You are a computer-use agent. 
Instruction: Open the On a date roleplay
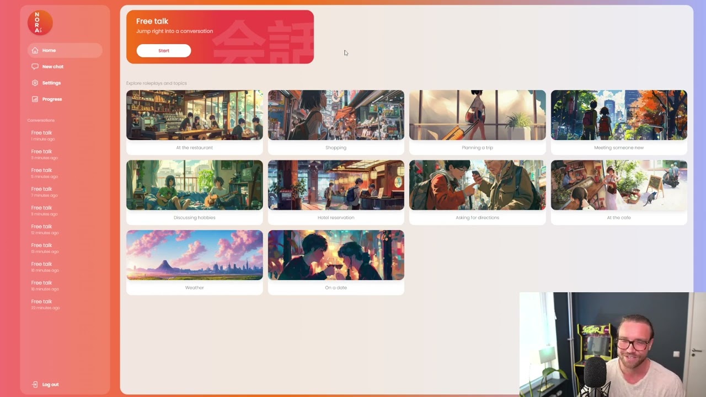click(x=336, y=261)
